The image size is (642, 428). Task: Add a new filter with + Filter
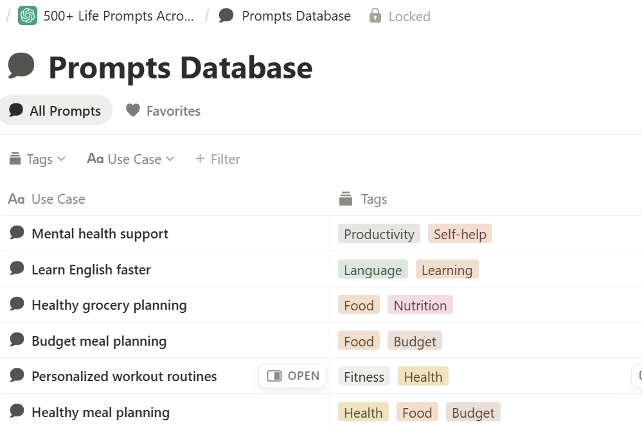pos(217,159)
